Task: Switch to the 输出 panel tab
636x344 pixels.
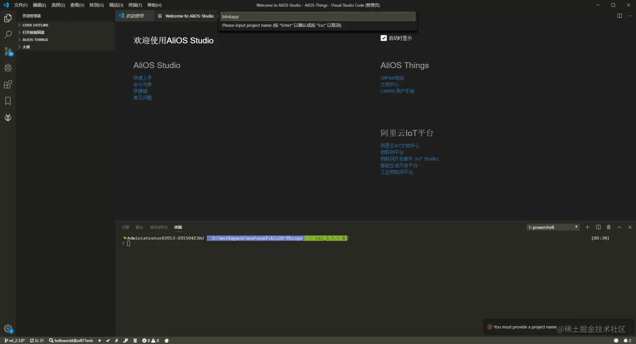Action: tap(139, 227)
